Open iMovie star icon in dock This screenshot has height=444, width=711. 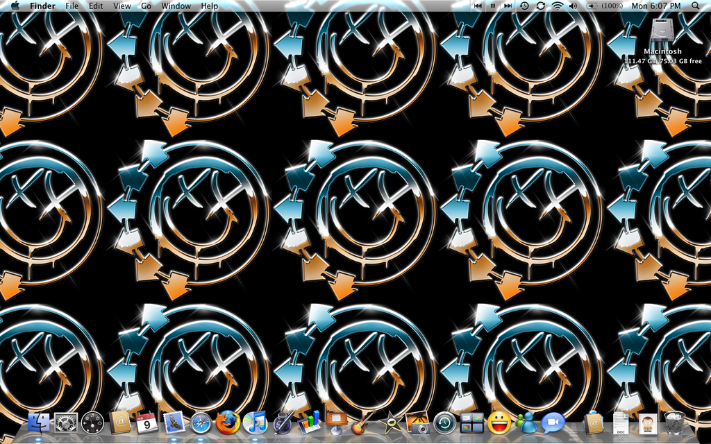coord(390,422)
